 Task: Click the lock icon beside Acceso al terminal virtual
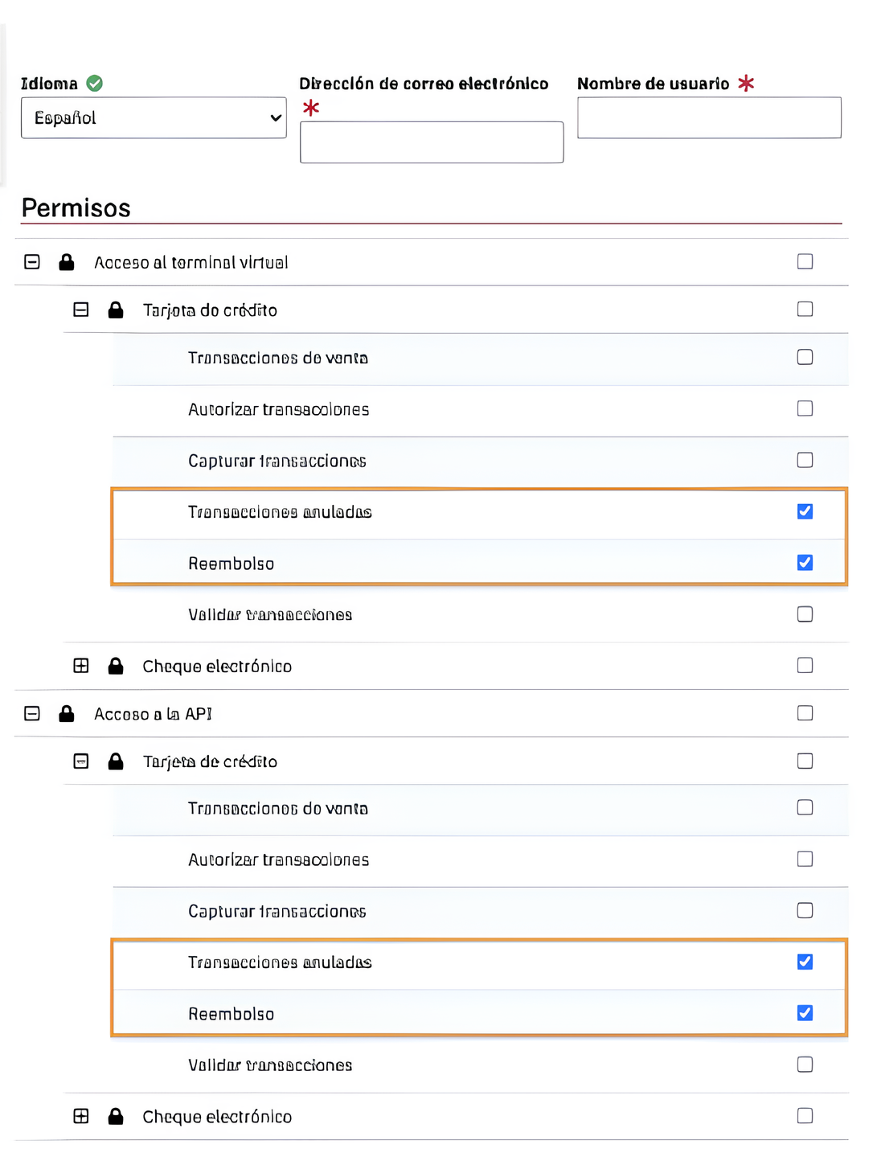(x=67, y=262)
